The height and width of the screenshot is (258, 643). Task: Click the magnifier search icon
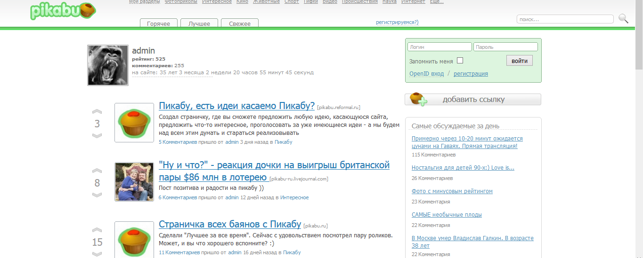(x=623, y=19)
